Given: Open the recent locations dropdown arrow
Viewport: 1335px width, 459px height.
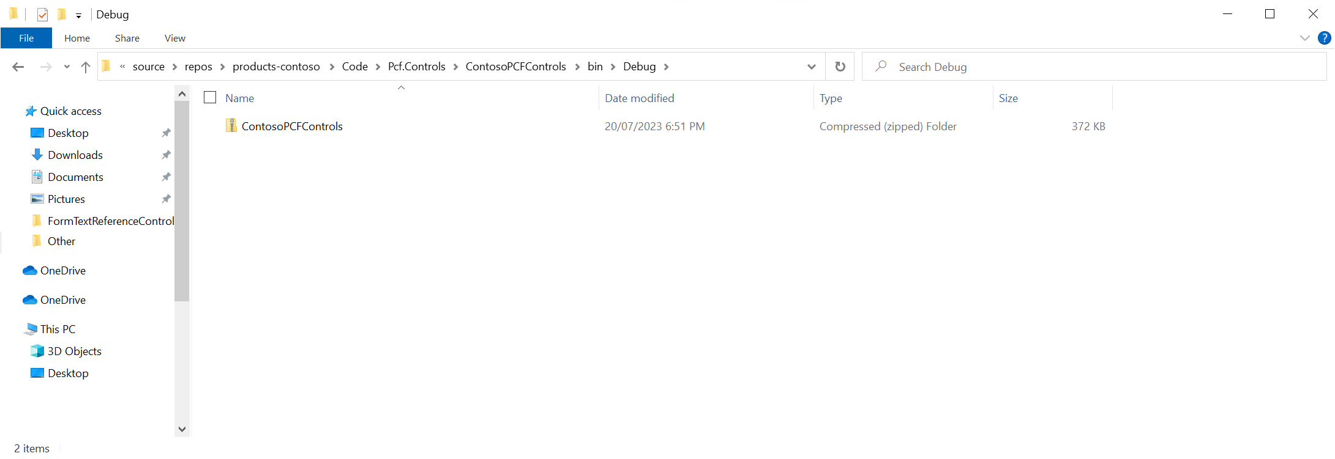Looking at the screenshot, I should point(67,67).
